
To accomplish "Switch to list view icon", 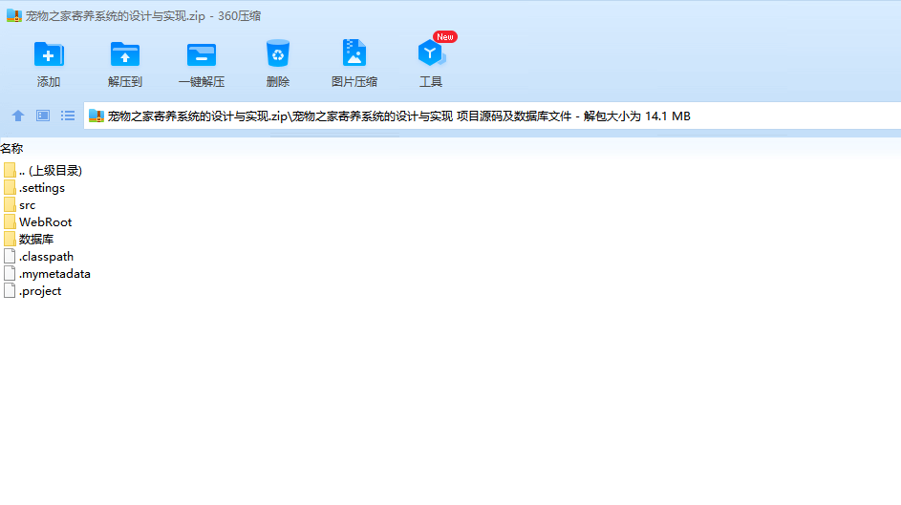I will (x=68, y=116).
